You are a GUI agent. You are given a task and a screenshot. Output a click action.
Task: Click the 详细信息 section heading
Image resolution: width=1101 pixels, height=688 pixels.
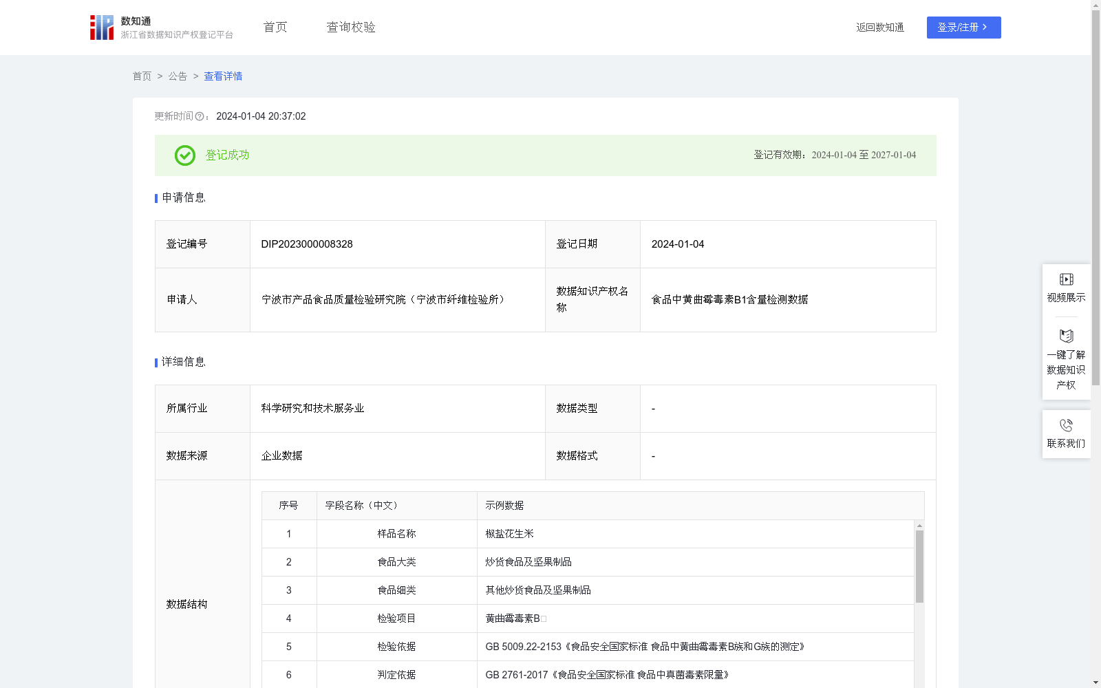pyautogui.click(x=184, y=363)
